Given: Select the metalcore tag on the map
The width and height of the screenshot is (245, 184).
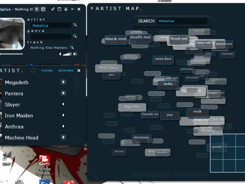Looking at the screenshot, I should 224,44.
